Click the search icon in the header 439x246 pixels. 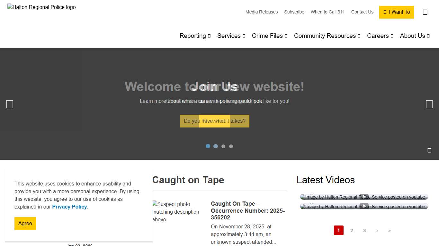tap(425, 12)
